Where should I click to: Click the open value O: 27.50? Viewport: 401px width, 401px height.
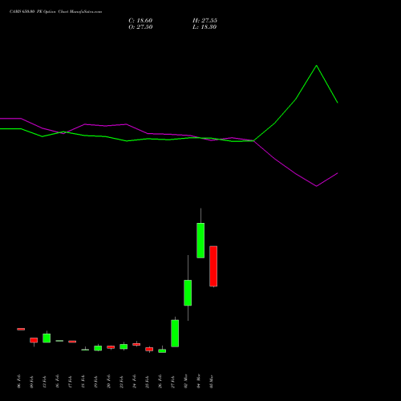pyautogui.click(x=140, y=27)
